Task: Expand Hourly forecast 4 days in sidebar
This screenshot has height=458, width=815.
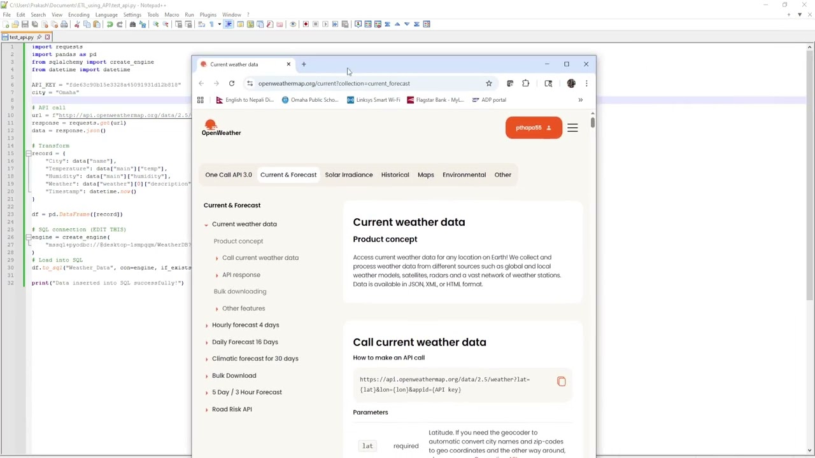Action: pyautogui.click(x=206, y=325)
